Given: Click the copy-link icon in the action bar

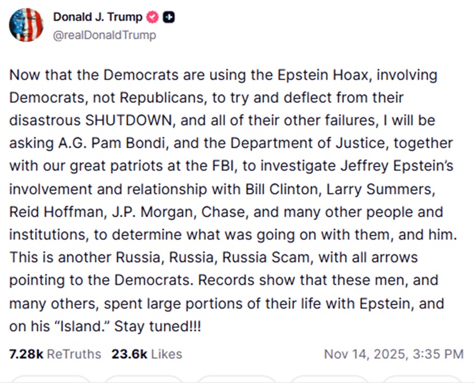Looking at the screenshot, I should [x=426, y=381].
